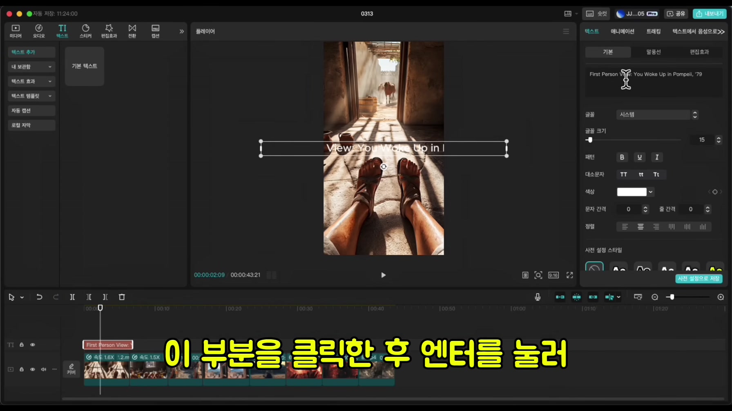The width and height of the screenshot is (732, 411).
Task: Click the 로컬 자막 button
Action: pos(31,125)
